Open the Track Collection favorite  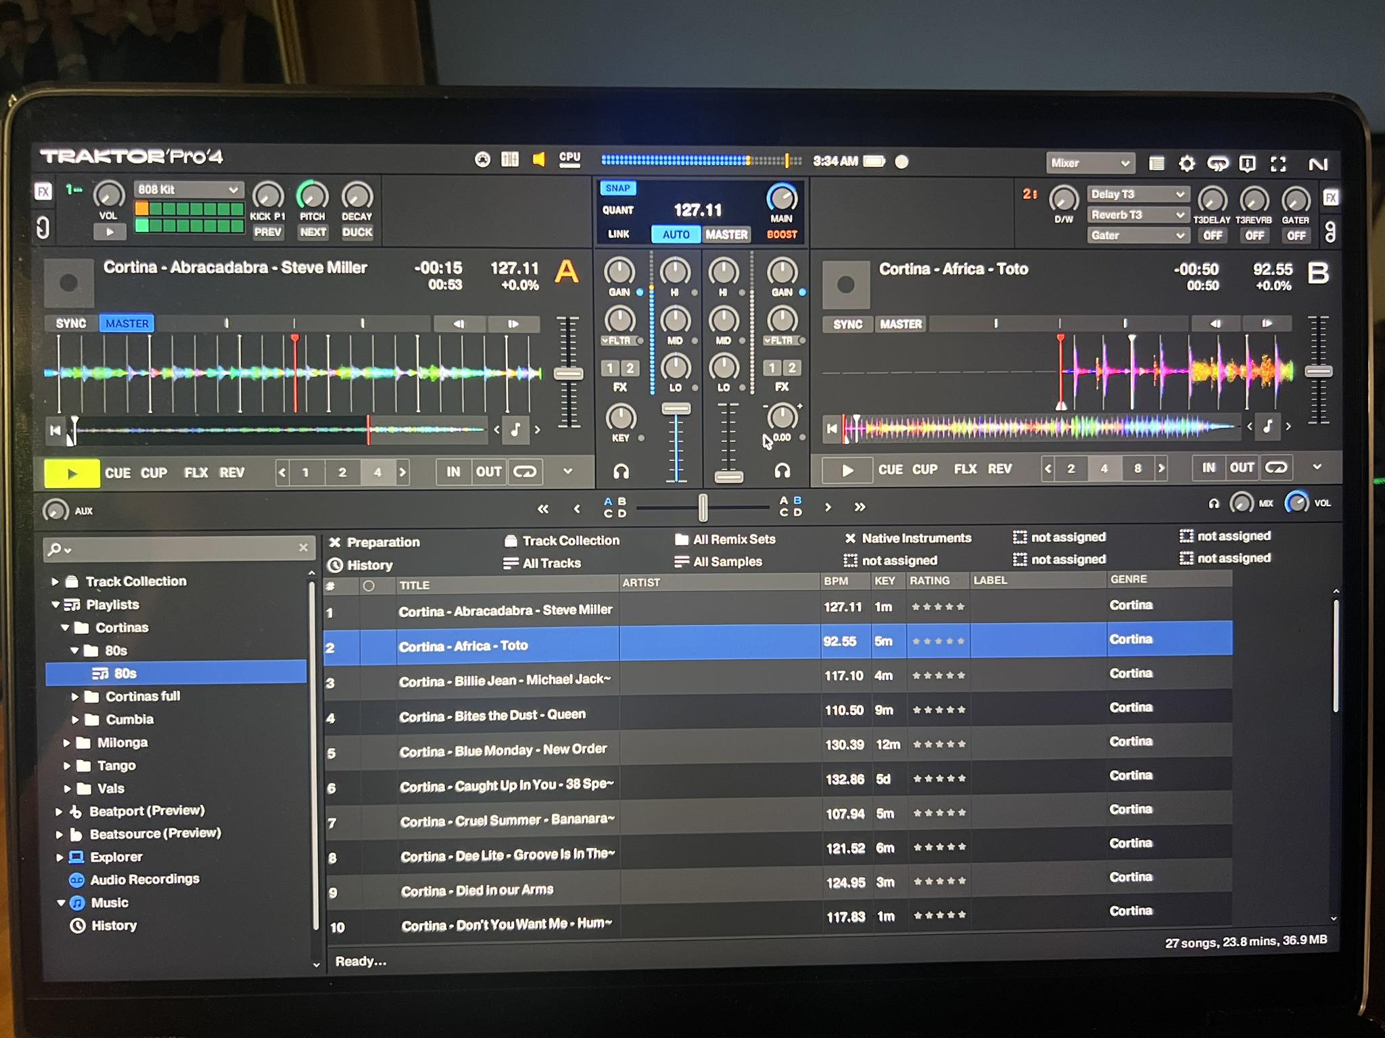562,541
